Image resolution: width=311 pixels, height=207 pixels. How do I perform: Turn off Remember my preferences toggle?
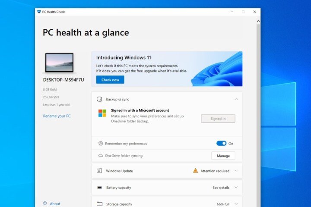point(221,143)
